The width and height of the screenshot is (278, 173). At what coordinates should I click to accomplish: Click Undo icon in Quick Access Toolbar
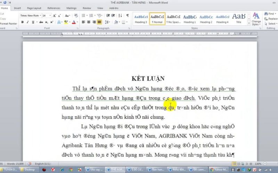click(5, 2)
